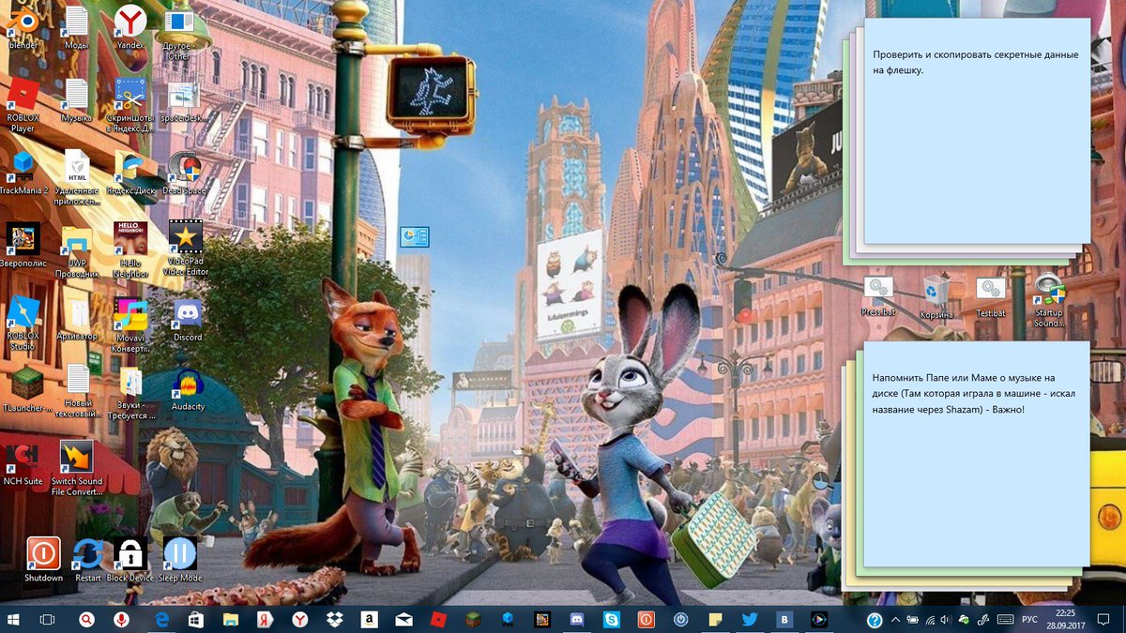1126x633 pixels.
Task: Select the unlabeled icon near traffic pole
Action: (414, 236)
